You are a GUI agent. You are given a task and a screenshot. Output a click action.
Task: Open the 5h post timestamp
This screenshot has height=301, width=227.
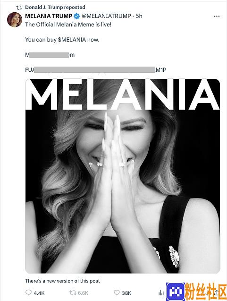[x=139, y=16]
